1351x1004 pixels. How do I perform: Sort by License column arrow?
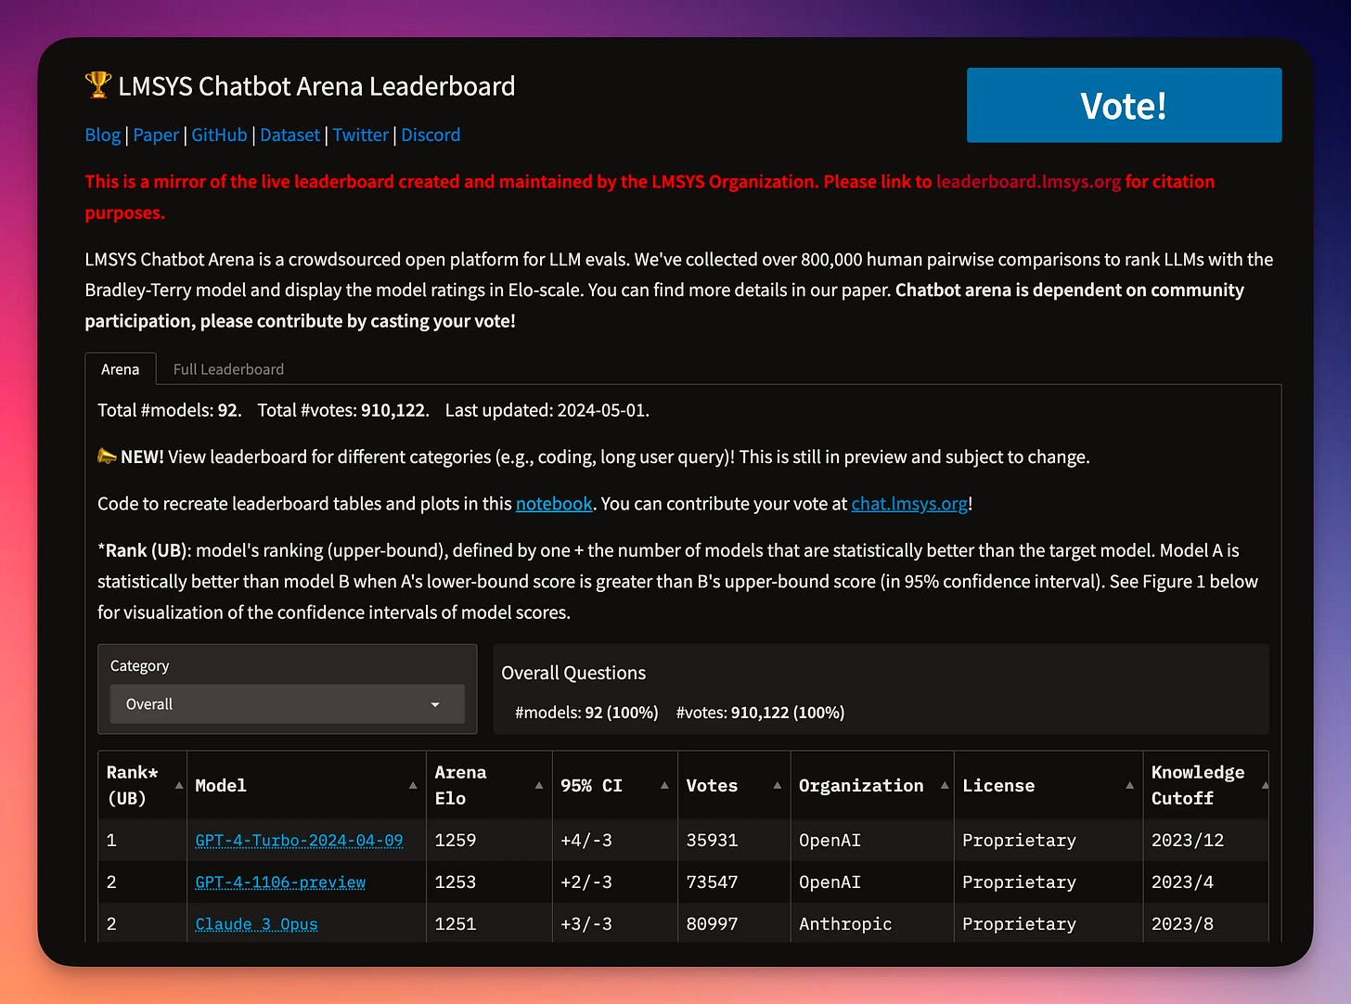[1130, 785]
